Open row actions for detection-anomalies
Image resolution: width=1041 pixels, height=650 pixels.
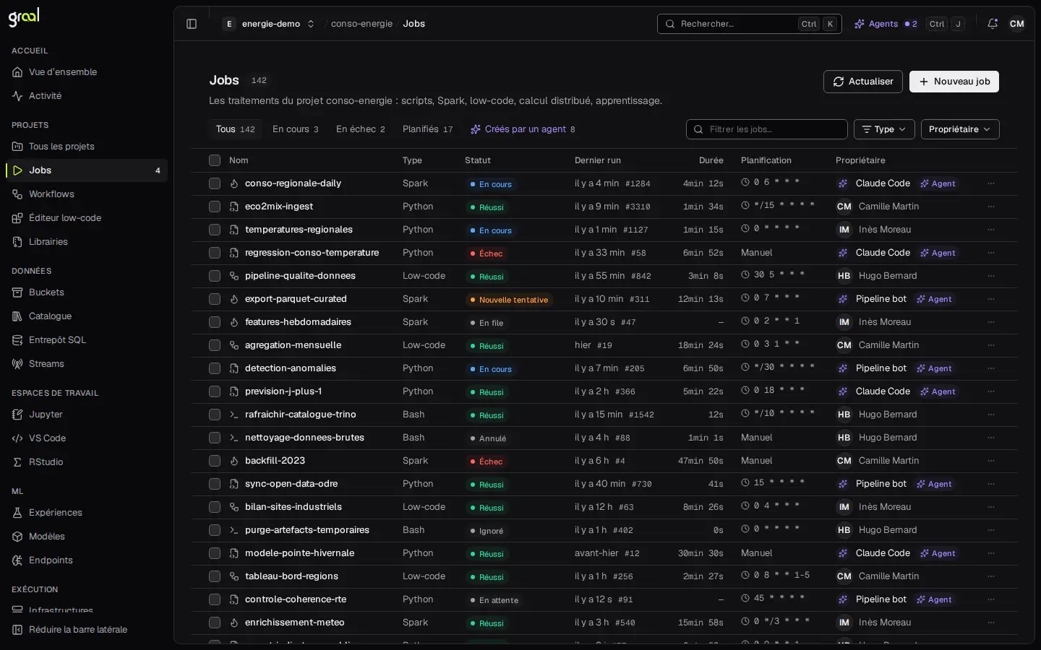pos(991,368)
